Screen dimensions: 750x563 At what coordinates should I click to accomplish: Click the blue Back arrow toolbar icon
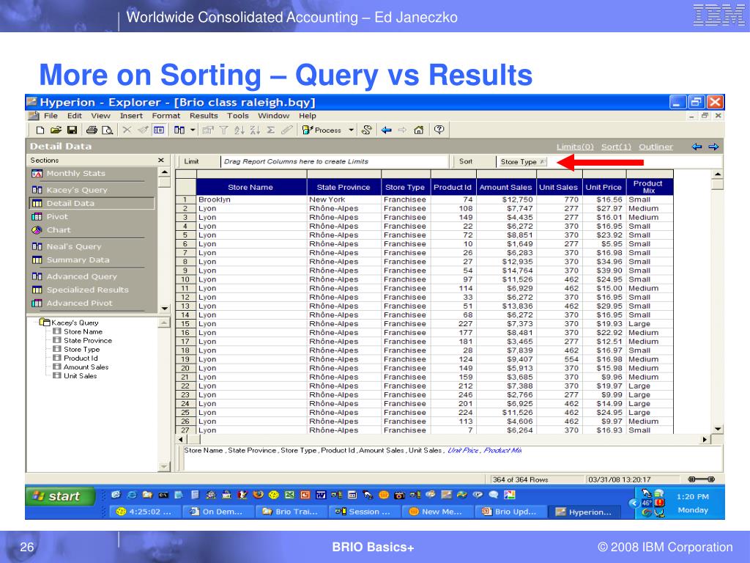(387, 130)
